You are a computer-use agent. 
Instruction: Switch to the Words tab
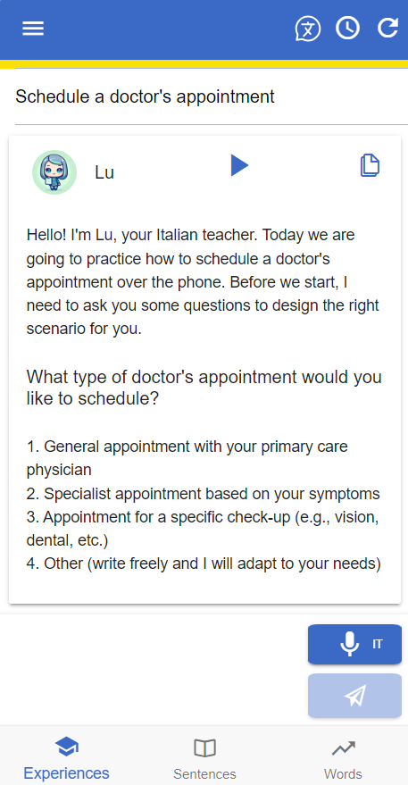click(x=343, y=759)
